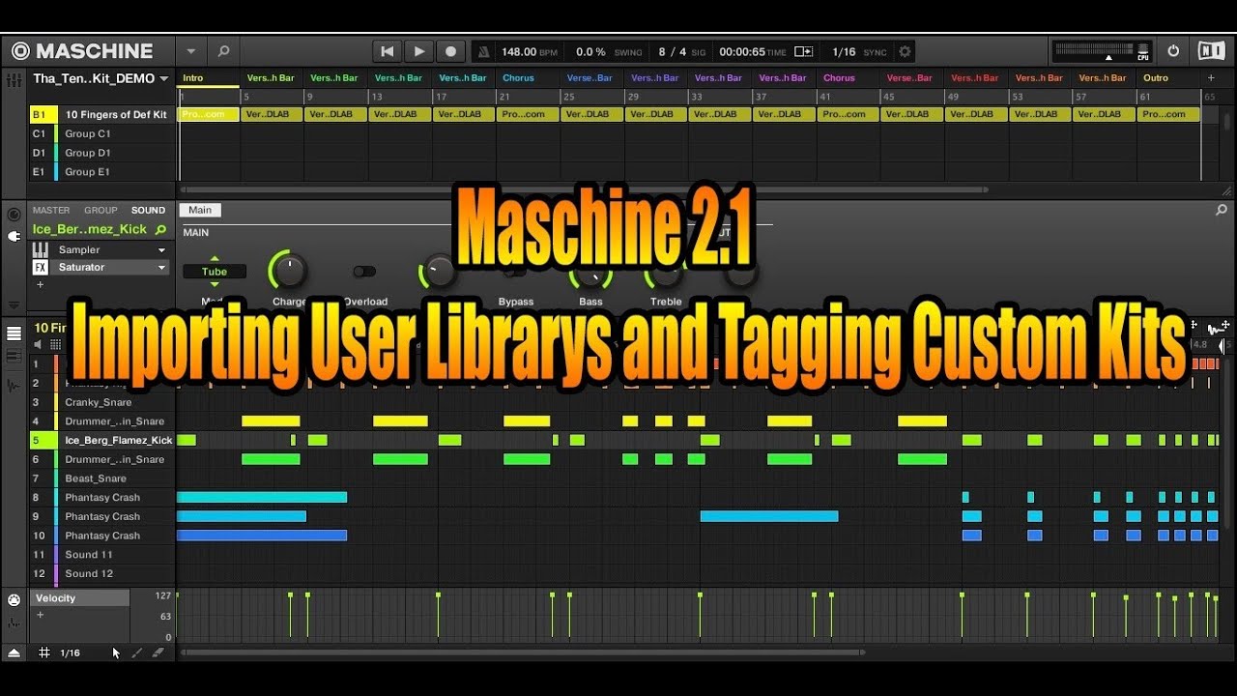Toggle the metronome icon
This screenshot has height=696, width=1237.
[x=485, y=51]
